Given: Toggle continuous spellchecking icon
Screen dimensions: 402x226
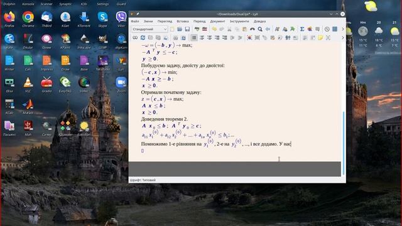Looking at the screenshot, I should [x=205, y=30].
